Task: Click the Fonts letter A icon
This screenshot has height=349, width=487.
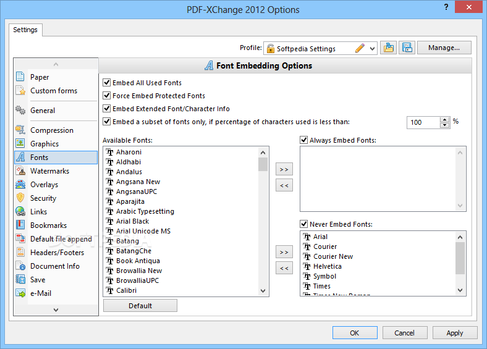Action: point(20,157)
